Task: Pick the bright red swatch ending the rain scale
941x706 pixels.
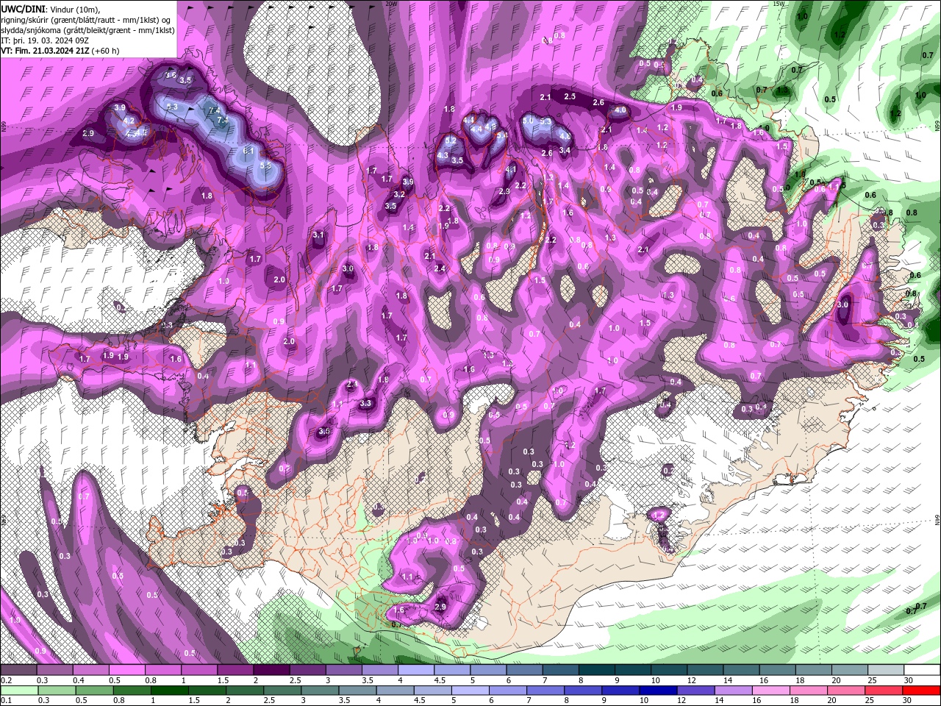Action: coord(922,691)
